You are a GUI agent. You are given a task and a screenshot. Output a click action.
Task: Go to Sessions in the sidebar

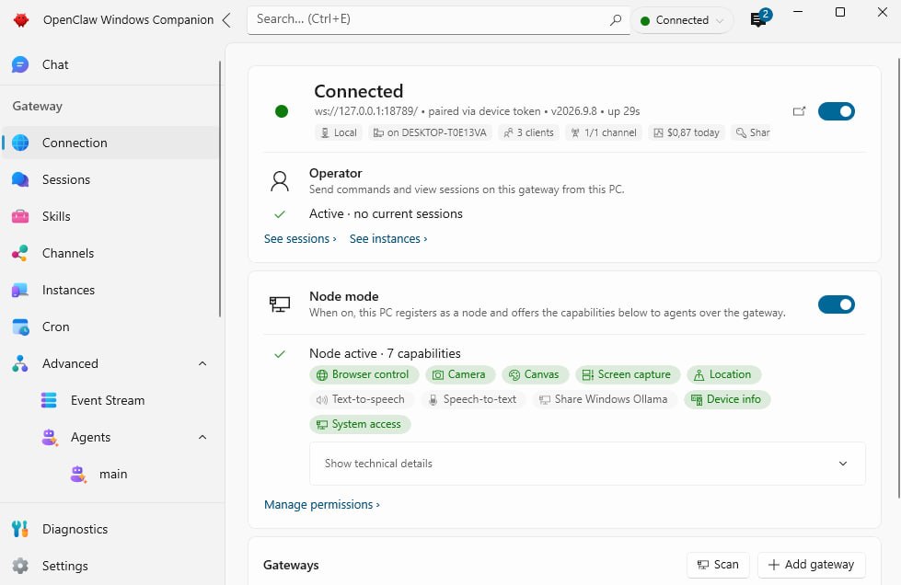coord(111,179)
